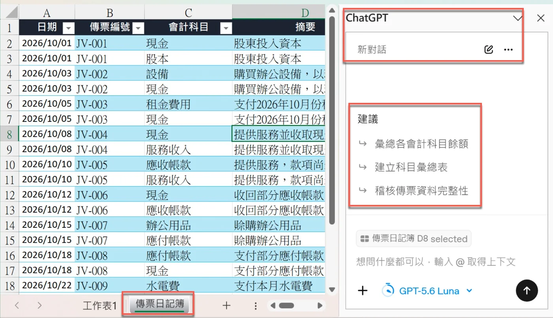This screenshot has width=553, height=318.
Task: Click the 股本 cell in row 3
Action: tap(188, 59)
